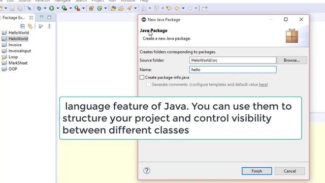Open the Back history dropdown arrow
The image size is (325, 183).
click(183, 8)
